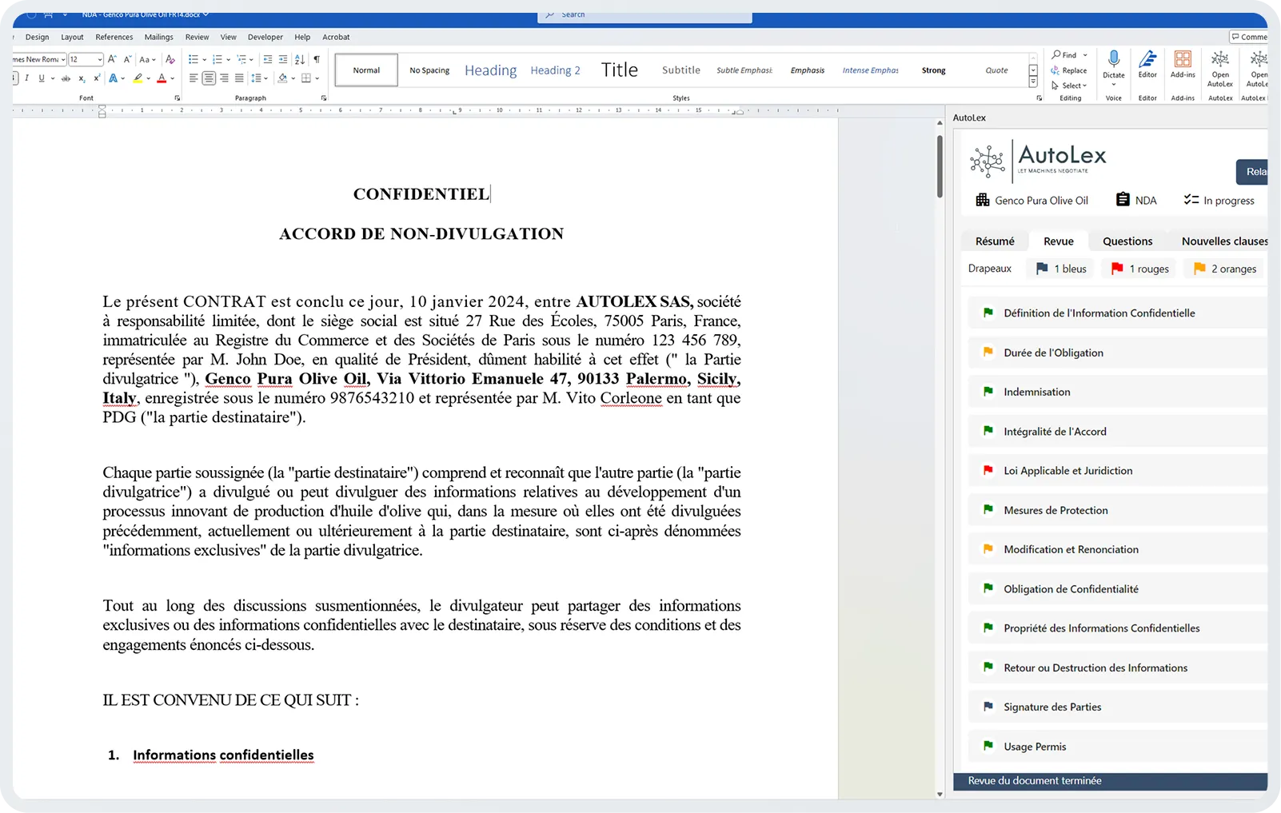
Task: Decrease paragraph indent
Action: pyautogui.click(x=267, y=59)
